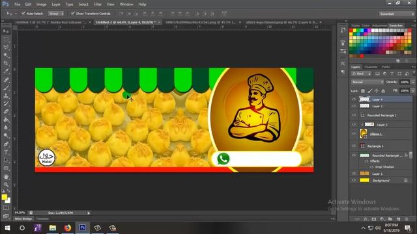The width and height of the screenshot is (417, 234).
Task: Click the foreground yellow color swatch
Action: [x=4, y=197]
